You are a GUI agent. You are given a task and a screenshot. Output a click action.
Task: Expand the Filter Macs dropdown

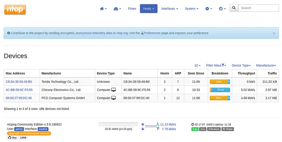pyautogui.click(x=216, y=66)
